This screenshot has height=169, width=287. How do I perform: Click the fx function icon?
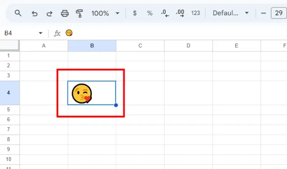tap(57, 33)
